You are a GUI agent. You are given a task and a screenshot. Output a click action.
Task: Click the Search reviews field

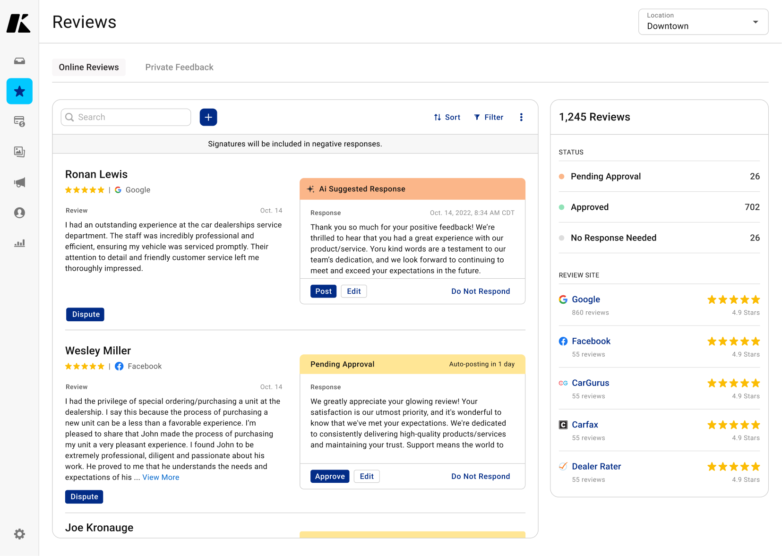click(x=126, y=117)
